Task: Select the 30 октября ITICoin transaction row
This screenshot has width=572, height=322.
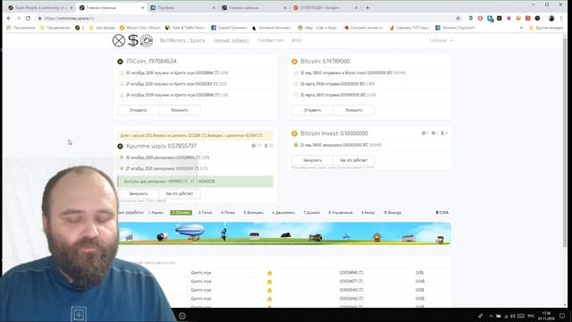Action: [195, 73]
